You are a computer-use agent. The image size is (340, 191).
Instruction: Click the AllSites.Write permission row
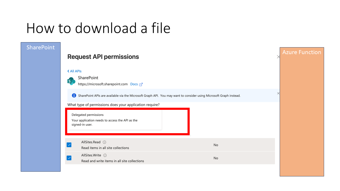[170, 158]
